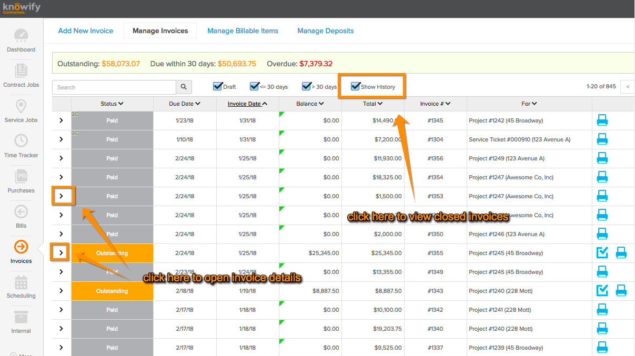Open Scheduling calendar icon
This screenshot has height=356, width=635.
(21, 282)
